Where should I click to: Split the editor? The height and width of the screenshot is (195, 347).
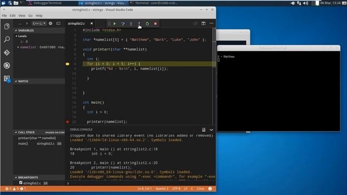203,23
